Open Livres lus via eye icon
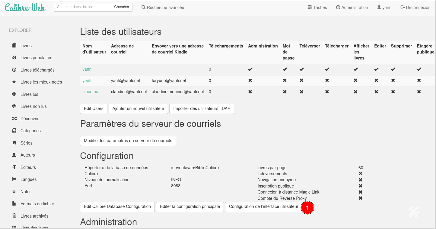436x229 pixels. (14, 94)
